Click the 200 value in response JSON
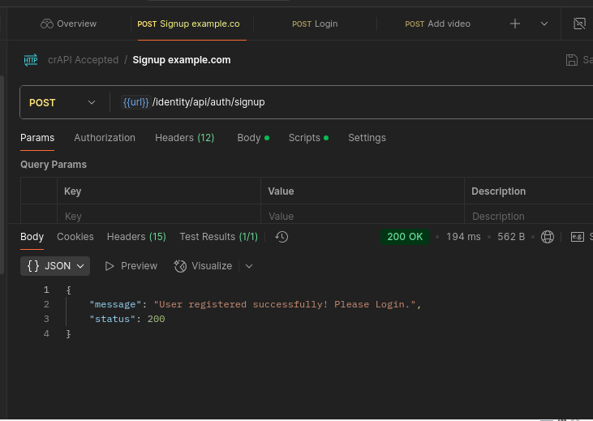The image size is (593, 421). (x=157, y=320)
